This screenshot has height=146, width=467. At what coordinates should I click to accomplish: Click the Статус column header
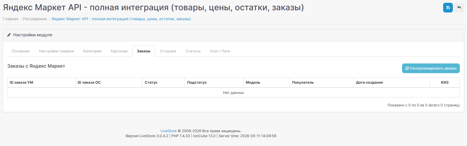click(x=163, y=83)
